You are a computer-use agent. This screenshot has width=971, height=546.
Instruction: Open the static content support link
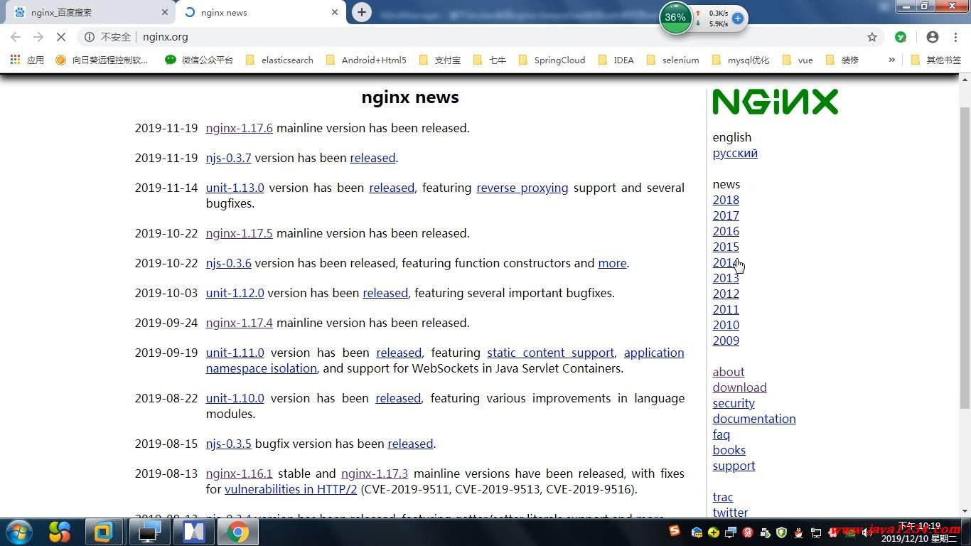[x=550, y=353]
